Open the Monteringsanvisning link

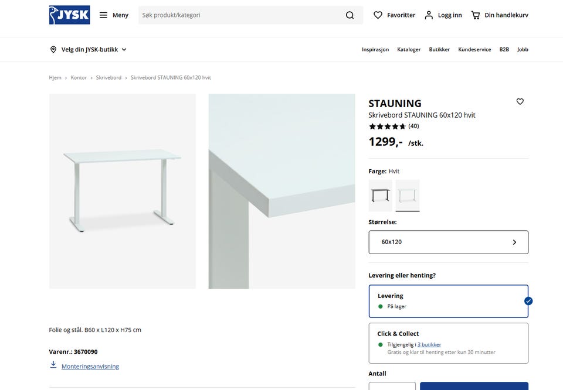point(90,367)
